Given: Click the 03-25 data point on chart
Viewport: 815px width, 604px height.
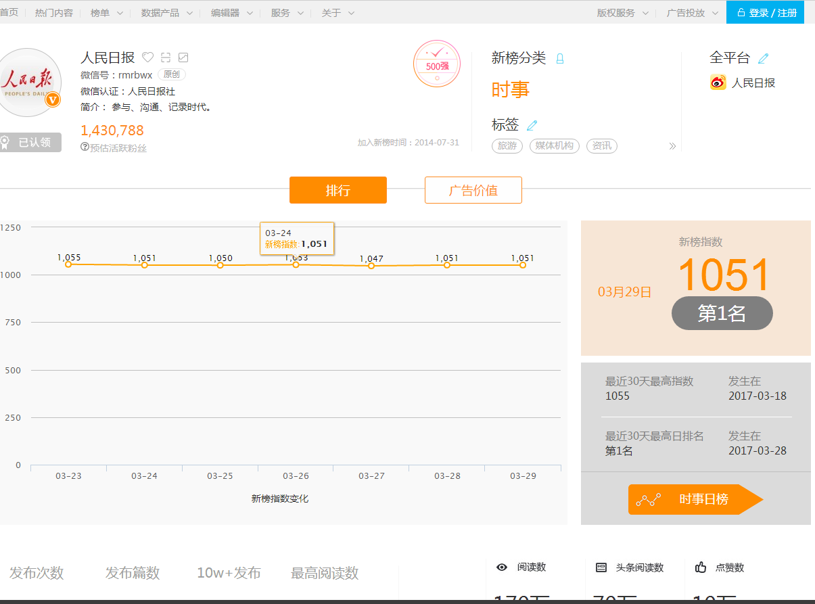Looking at the screenshot, I should pos(220,265).
